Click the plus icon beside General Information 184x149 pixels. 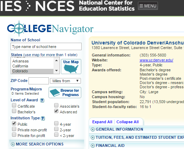(x=93, y=130)
